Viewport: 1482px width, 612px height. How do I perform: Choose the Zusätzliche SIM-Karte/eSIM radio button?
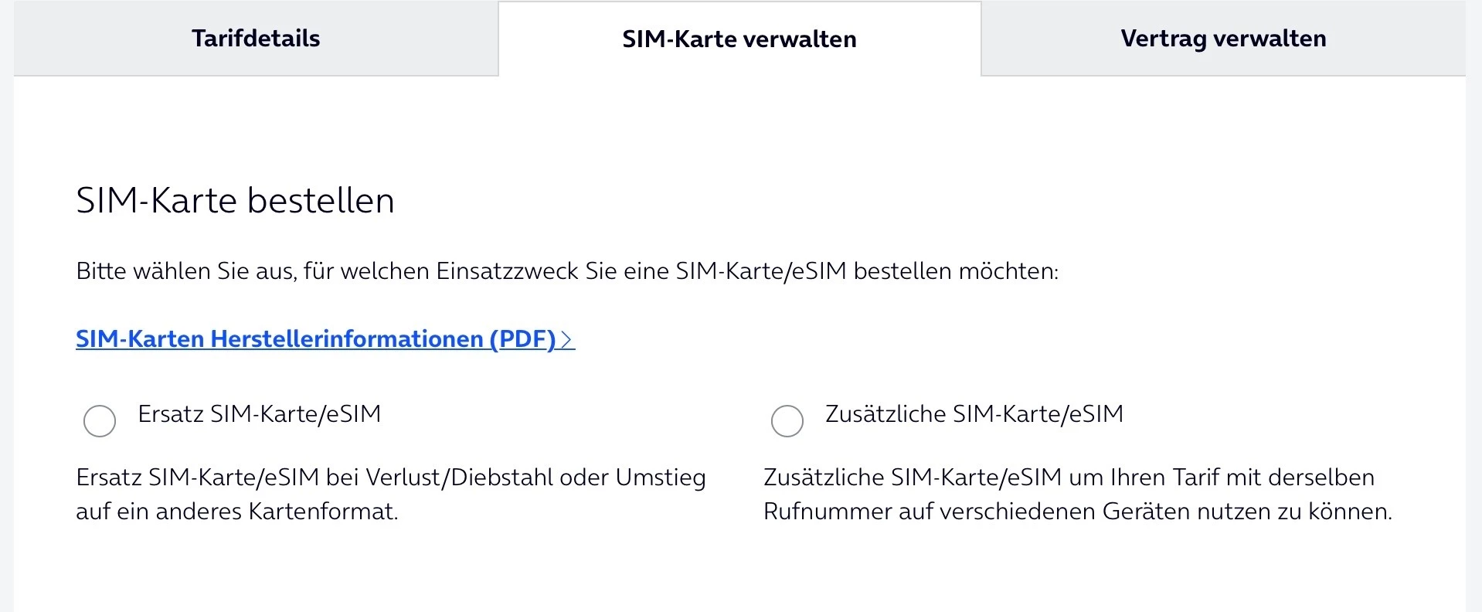[x=787, y=421]
